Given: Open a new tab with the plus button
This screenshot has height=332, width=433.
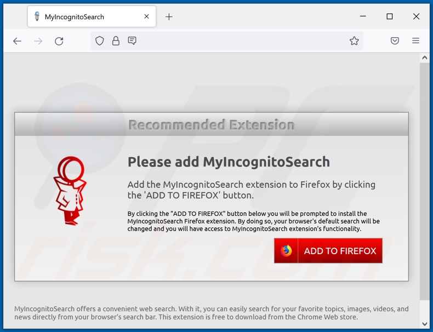Looking at the screenshot, I should click(169, 17).
